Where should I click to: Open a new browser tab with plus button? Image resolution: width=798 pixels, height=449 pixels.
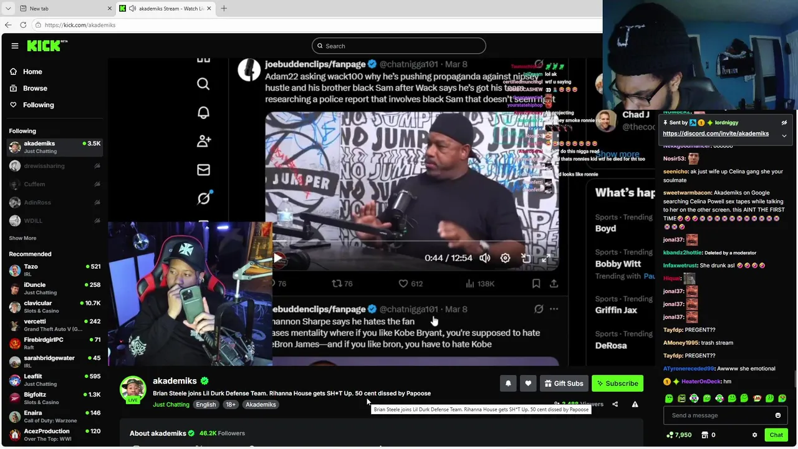pyautogui.click(x=224, y=8)
